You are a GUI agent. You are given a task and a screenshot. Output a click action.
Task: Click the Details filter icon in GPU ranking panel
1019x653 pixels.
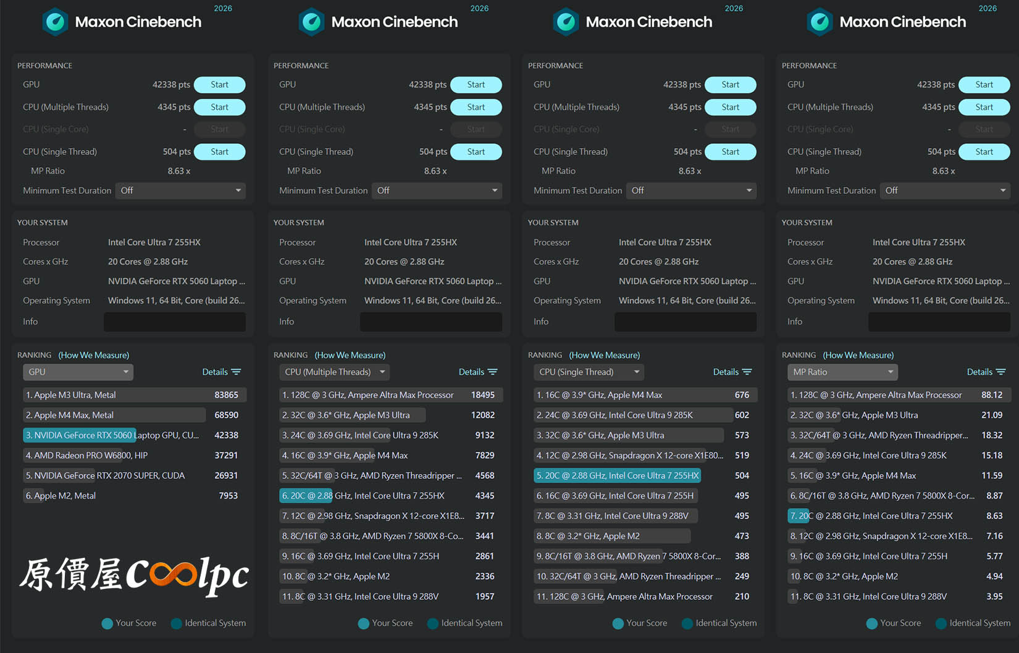(x=236, y=372)
